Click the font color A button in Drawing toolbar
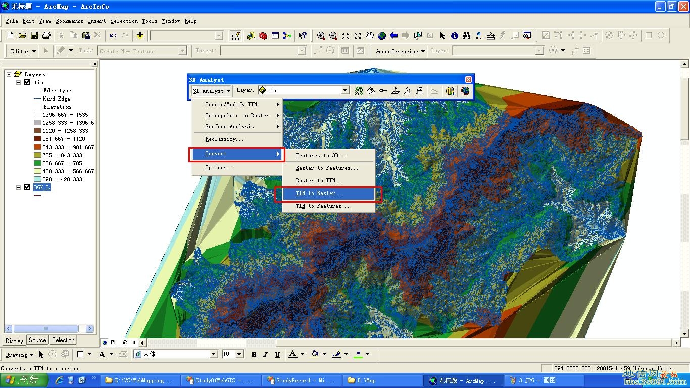Viewport: 690px width, 388px height. point(293,355)
